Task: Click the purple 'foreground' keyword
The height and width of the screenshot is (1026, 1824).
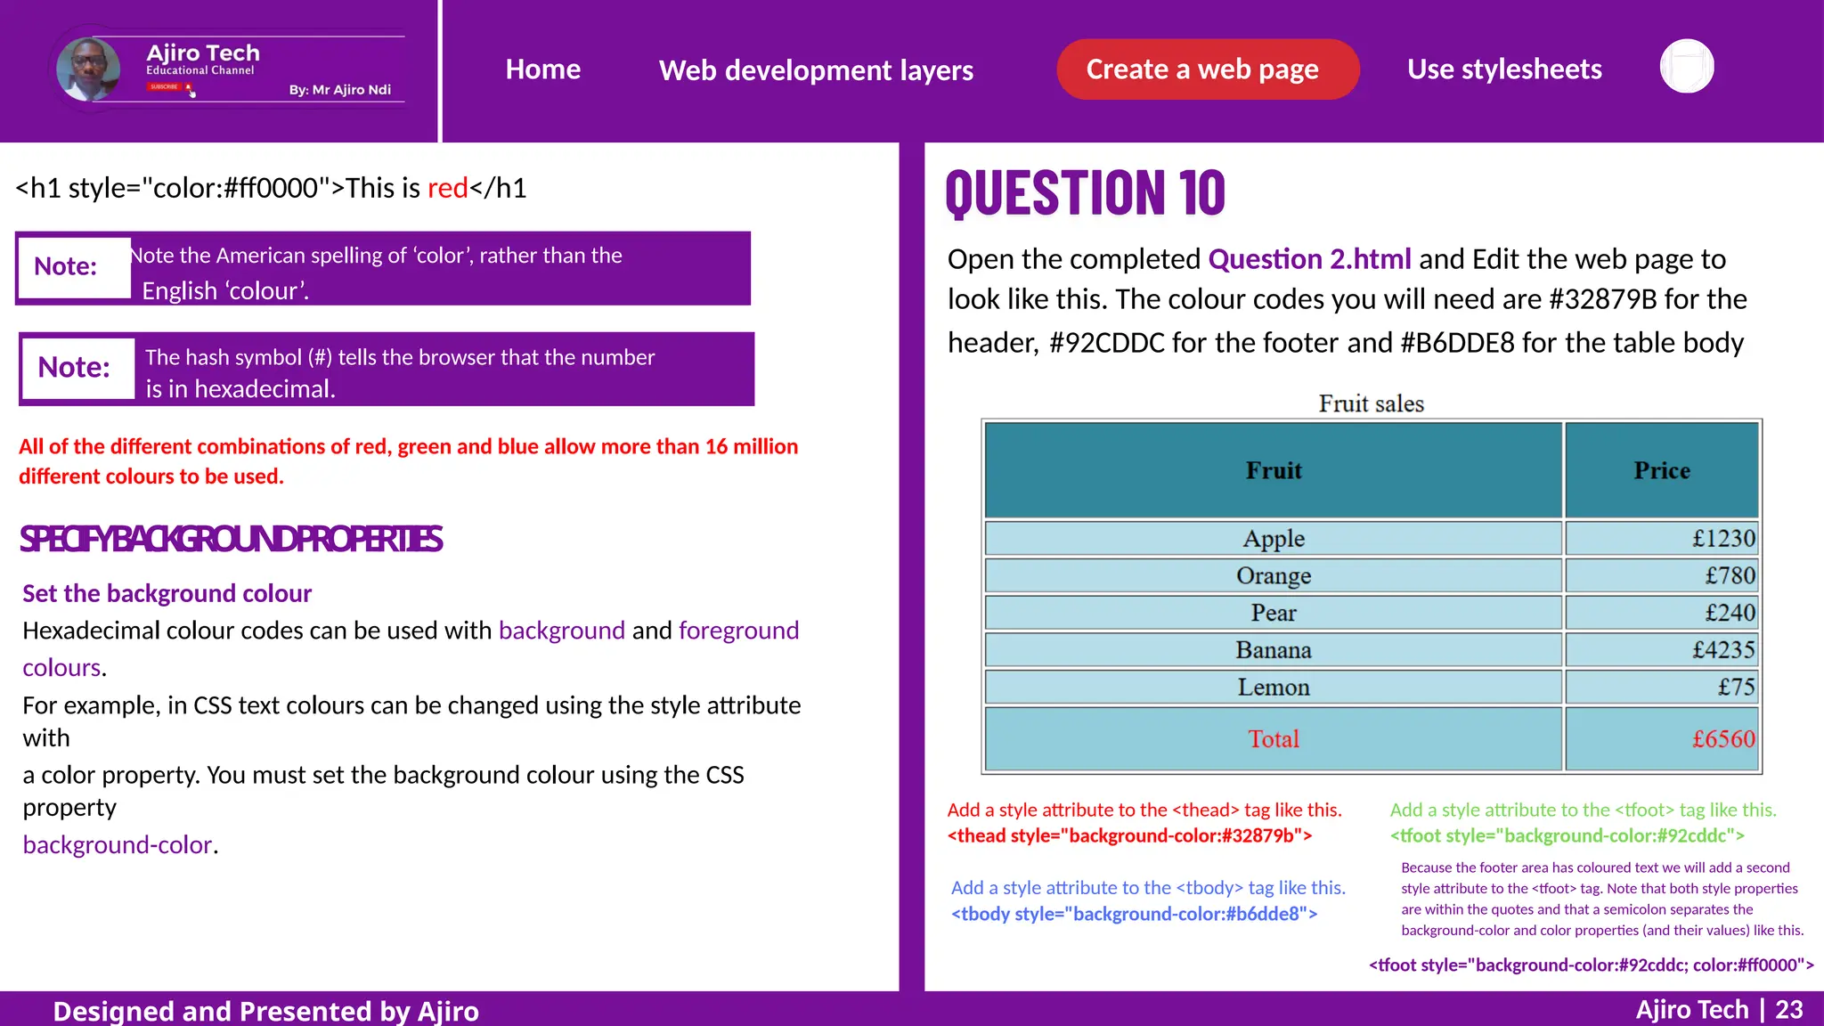Action: tap(739, 631)
